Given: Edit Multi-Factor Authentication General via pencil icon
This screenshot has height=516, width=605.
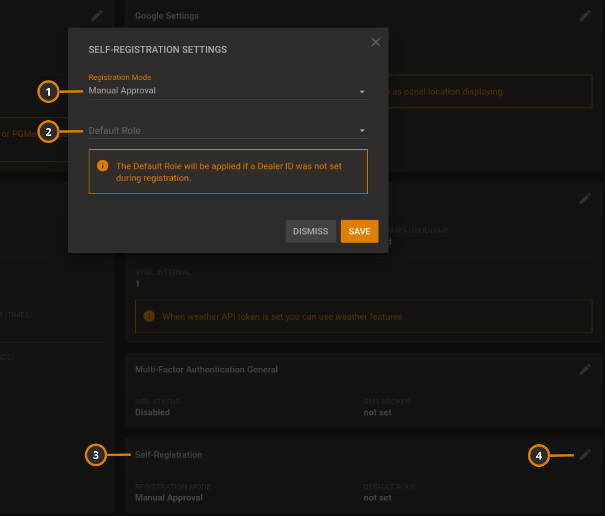Looking at the screenshot, I should tap(585, 369).
